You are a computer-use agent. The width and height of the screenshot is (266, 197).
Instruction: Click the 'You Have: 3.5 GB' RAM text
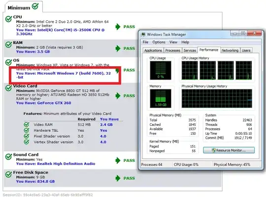click(x=33, y=52)
